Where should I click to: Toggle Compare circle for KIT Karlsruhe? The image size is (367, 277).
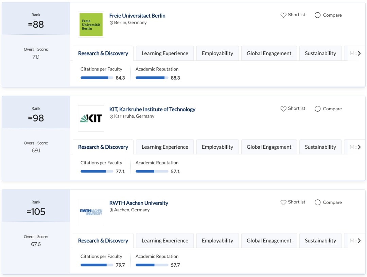click(318, 109)
